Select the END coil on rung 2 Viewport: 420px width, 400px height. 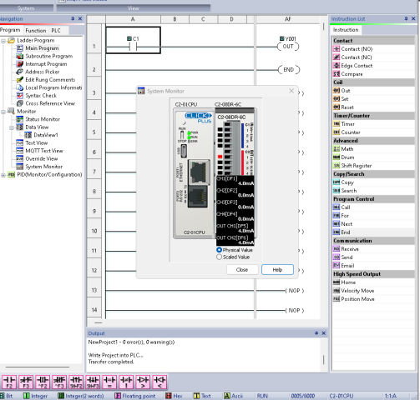click(x=289, y=69)
